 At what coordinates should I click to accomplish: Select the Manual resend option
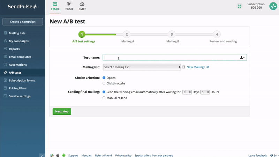point(104,98)
